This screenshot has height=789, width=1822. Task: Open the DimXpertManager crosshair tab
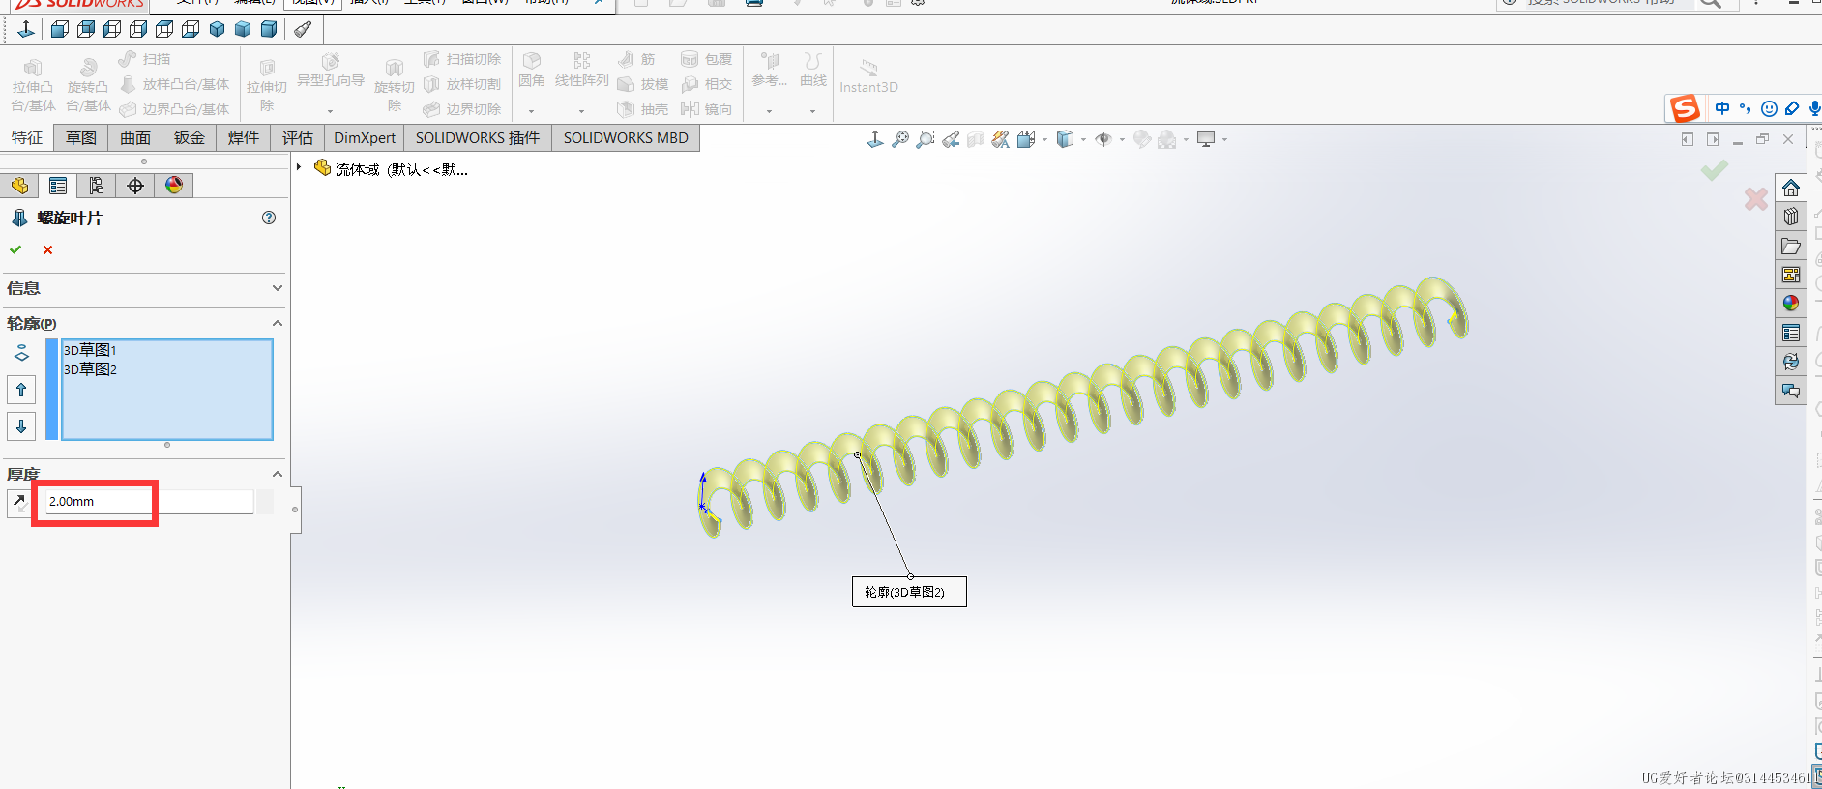pos(135,186)
